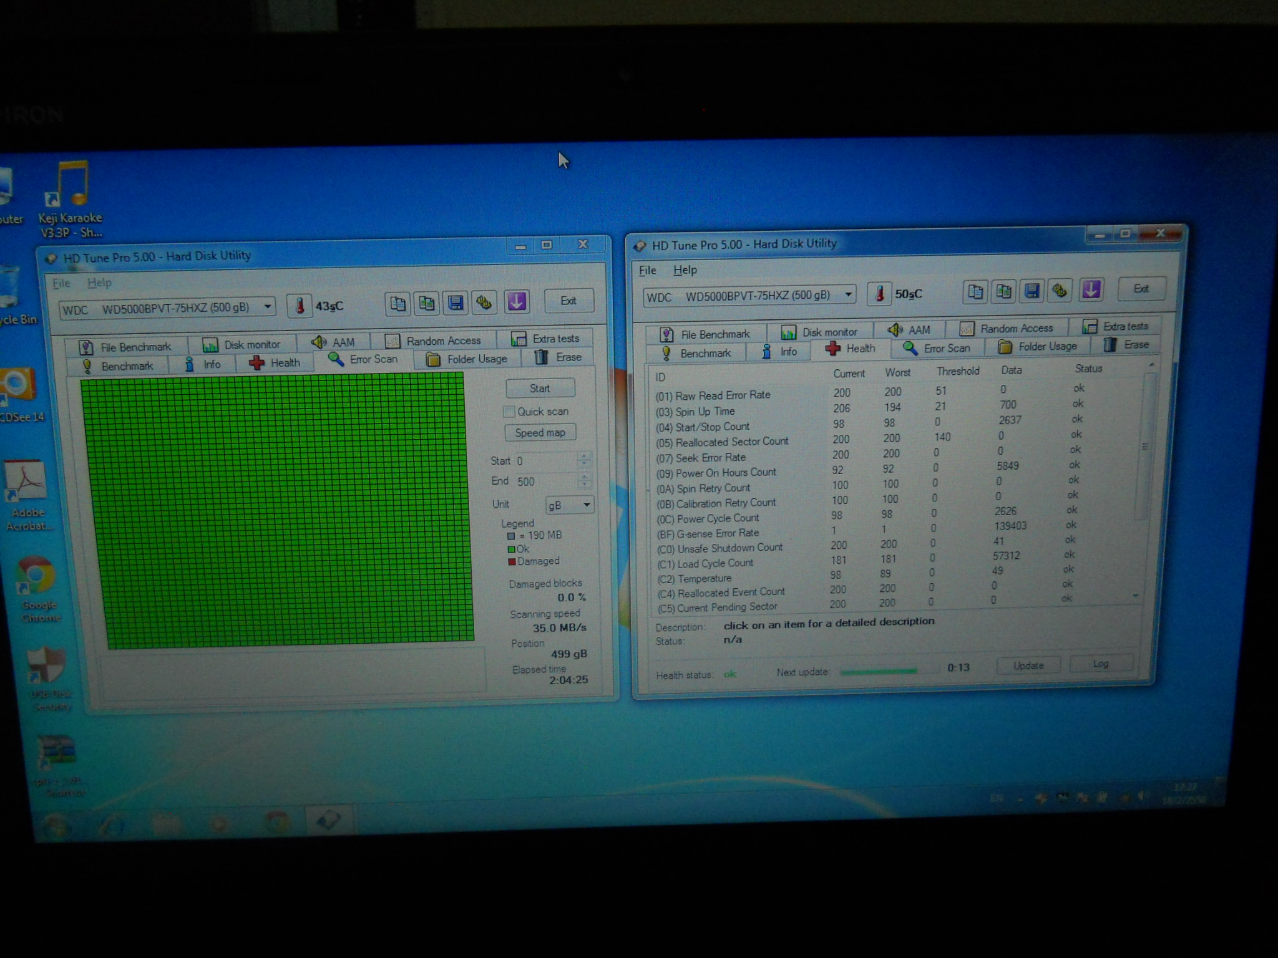
Task: Click the copy info icon in left toolbar
Action: [x=398, y=304]
